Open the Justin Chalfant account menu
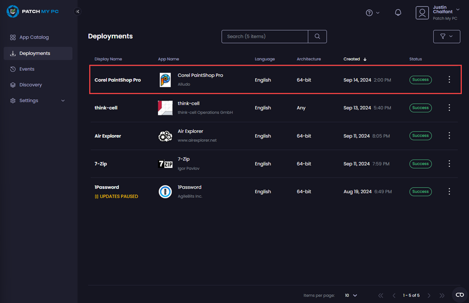This screenshot has height=303, width=469. 438,13
